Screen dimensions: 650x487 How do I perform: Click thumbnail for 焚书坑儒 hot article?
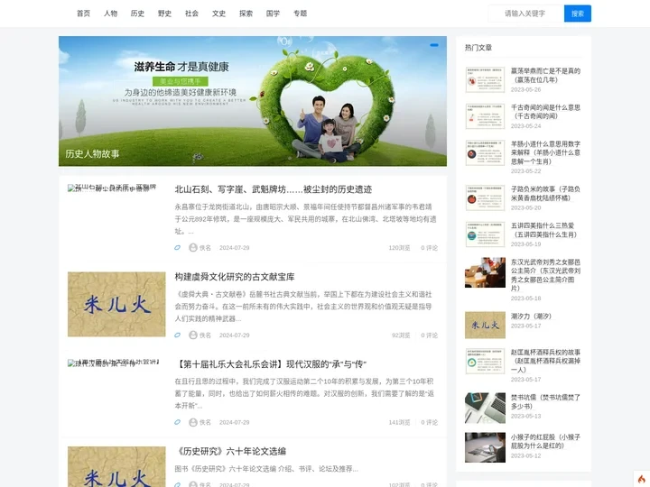click(x=485, y=408)
